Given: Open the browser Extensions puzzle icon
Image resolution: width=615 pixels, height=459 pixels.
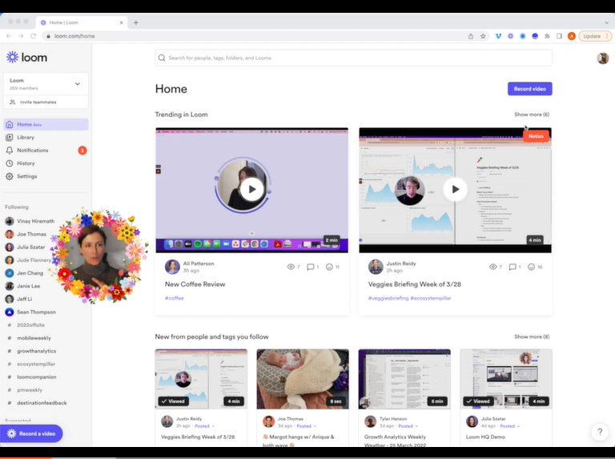Looking at the screenshot, I should (x=547, y=36).
